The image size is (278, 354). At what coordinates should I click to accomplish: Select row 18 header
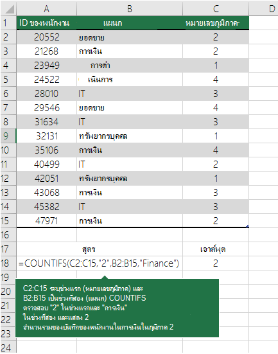(8, 263)
